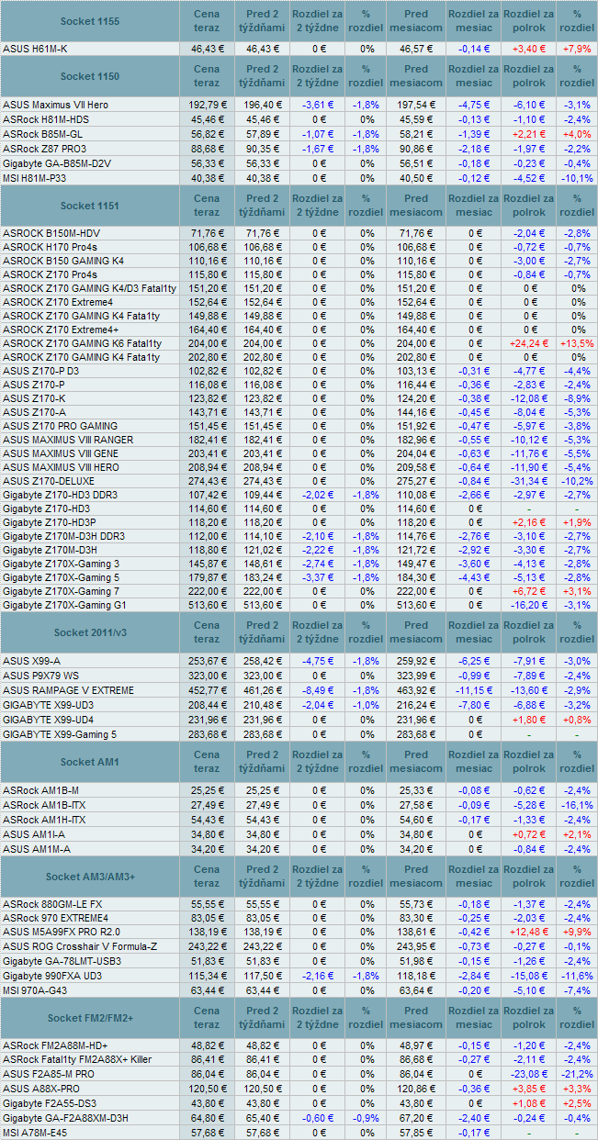Select ASUS F2A85-M PRO product name

49,1074
